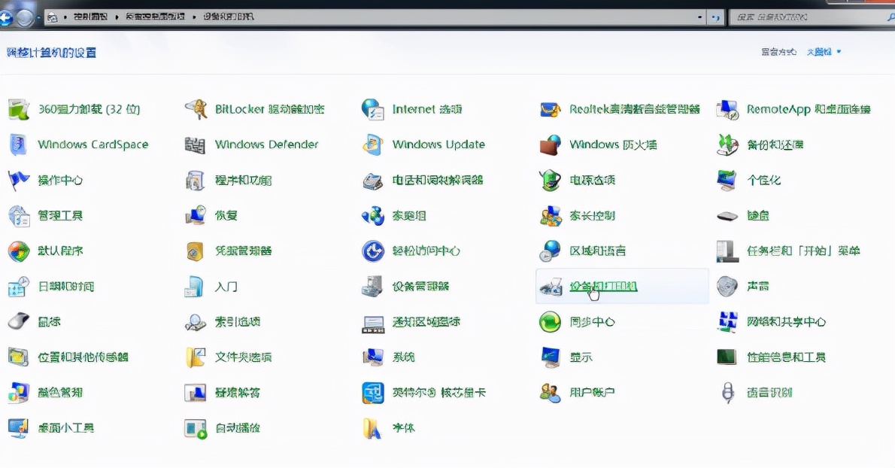Select 所有控制面板项 in the address breadcrumb
Viewport: 895px width, 468px height.
(155, 17)
